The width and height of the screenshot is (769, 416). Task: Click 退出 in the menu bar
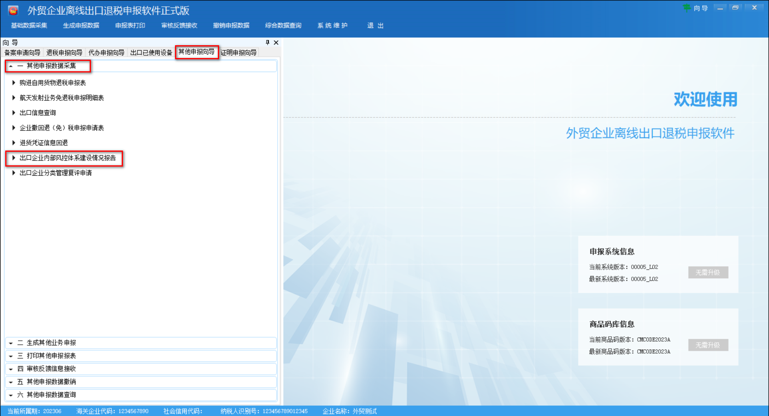(375, 25)
